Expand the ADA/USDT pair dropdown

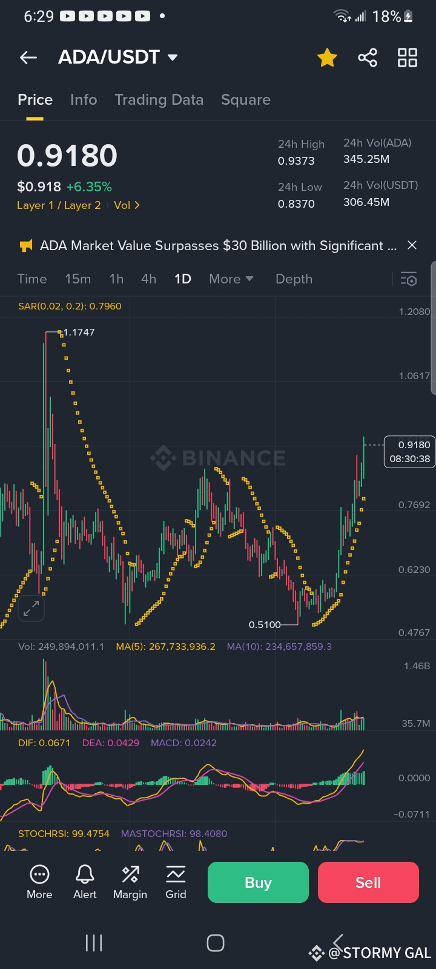(173, 58)
